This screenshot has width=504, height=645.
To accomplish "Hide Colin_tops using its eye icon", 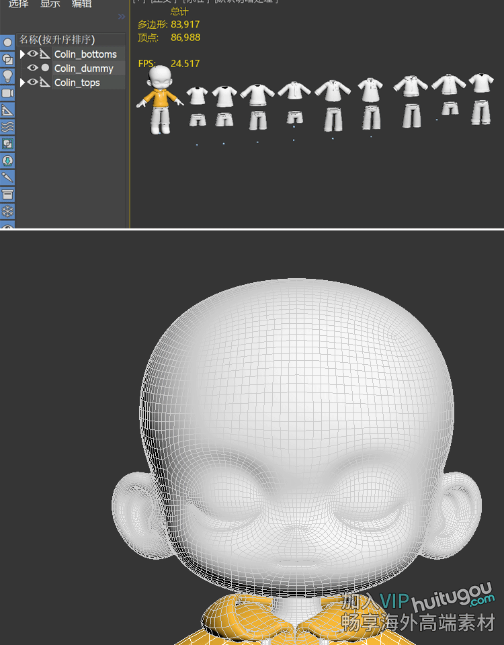I will (32, 82).
